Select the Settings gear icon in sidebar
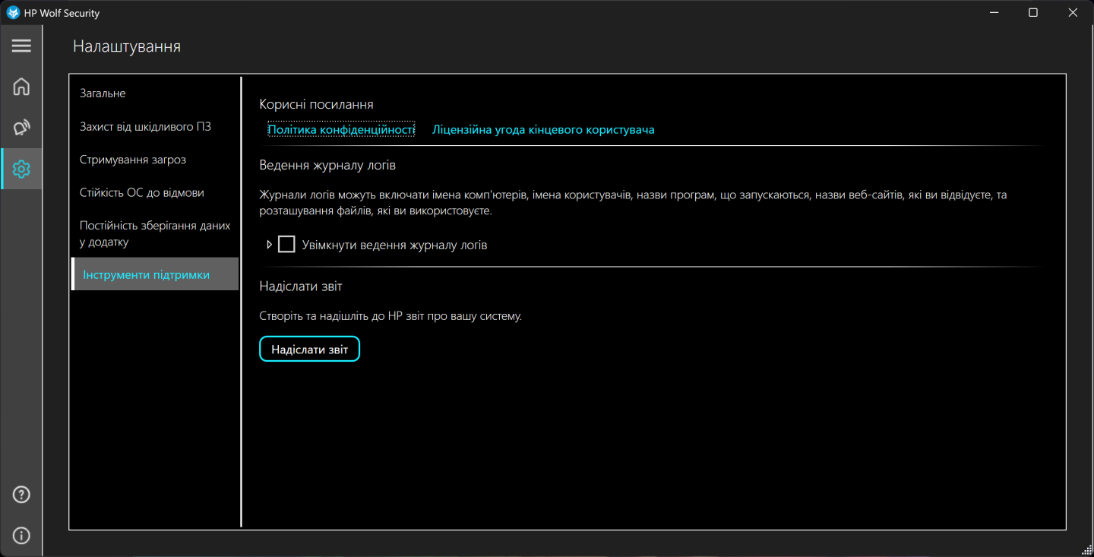 pyautogui.click(x=21, y=169)
